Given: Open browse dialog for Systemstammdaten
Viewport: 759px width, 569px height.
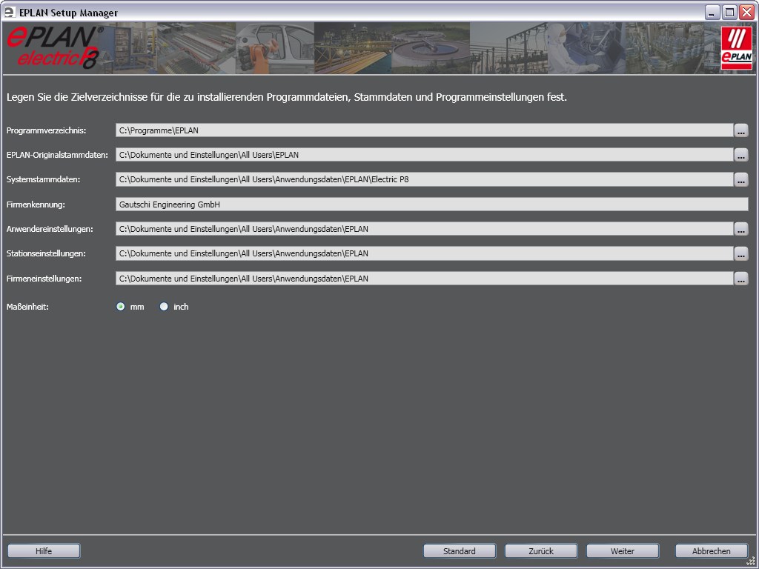Looking at the screenshot, I should pos(741,179).
